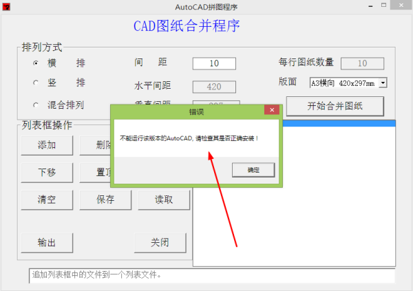Close the 错误 dialog with red X
Image resolution: width=413 pixels, height=291 pixels.
[x=272, y=110]
